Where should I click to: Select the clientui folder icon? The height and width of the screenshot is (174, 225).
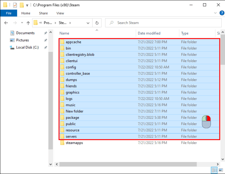point(62,61)
